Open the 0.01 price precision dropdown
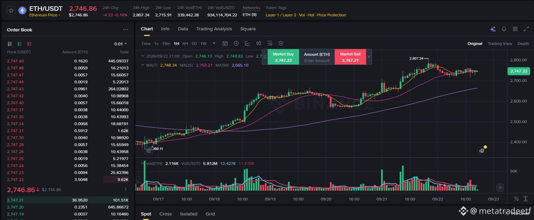This screenshot has height=220, width=534. pyautogui.click(x=121, y=44)
